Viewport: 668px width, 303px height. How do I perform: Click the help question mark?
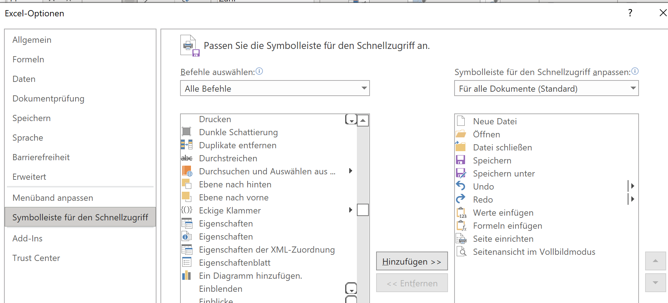[x=630, y=13]
